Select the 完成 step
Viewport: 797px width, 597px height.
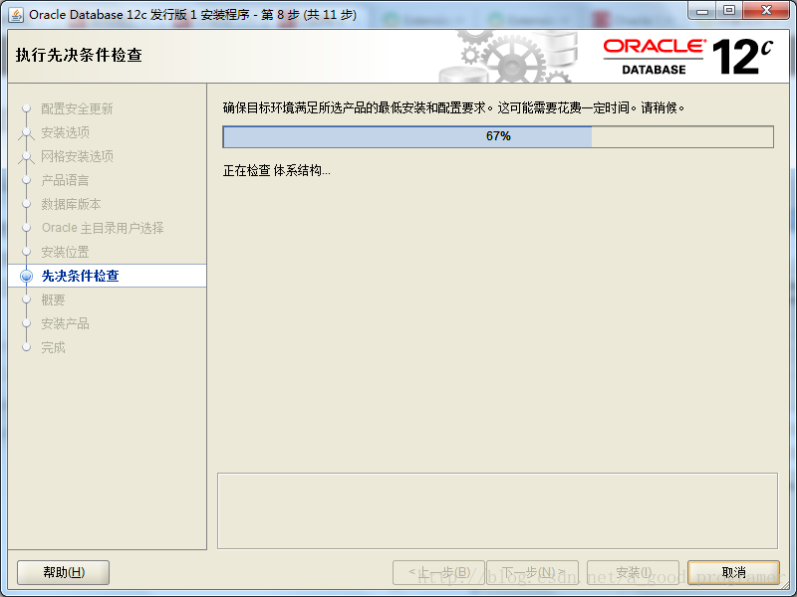tap(53, 347)
